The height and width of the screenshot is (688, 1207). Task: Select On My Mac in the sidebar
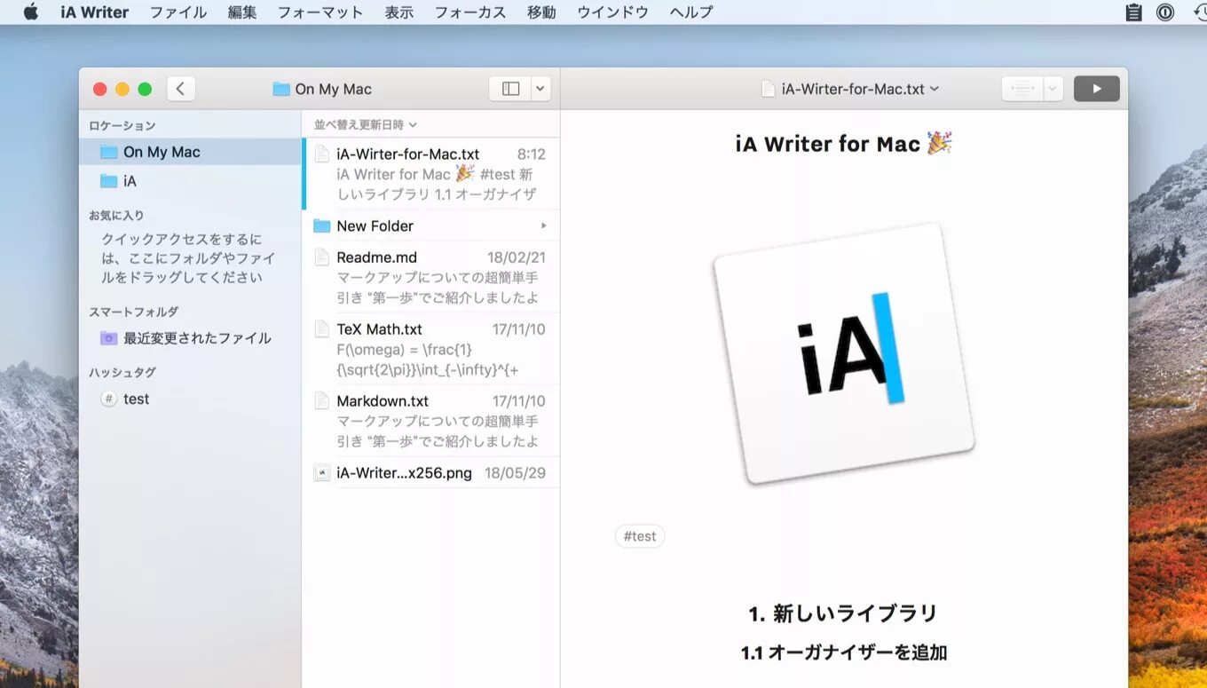click(190, 152)
